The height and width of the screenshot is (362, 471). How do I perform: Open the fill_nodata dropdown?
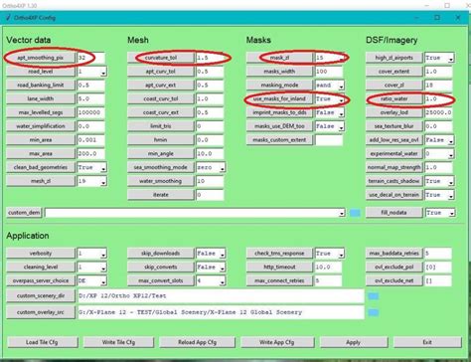click(452, 213)
